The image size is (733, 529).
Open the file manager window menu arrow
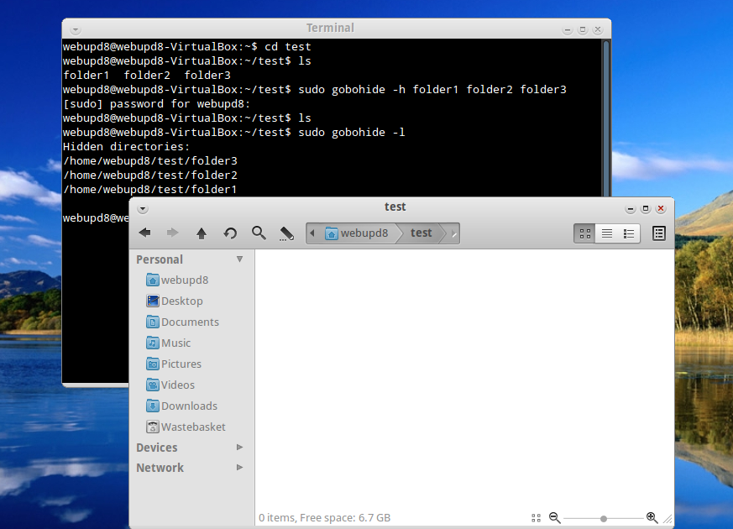143,208
